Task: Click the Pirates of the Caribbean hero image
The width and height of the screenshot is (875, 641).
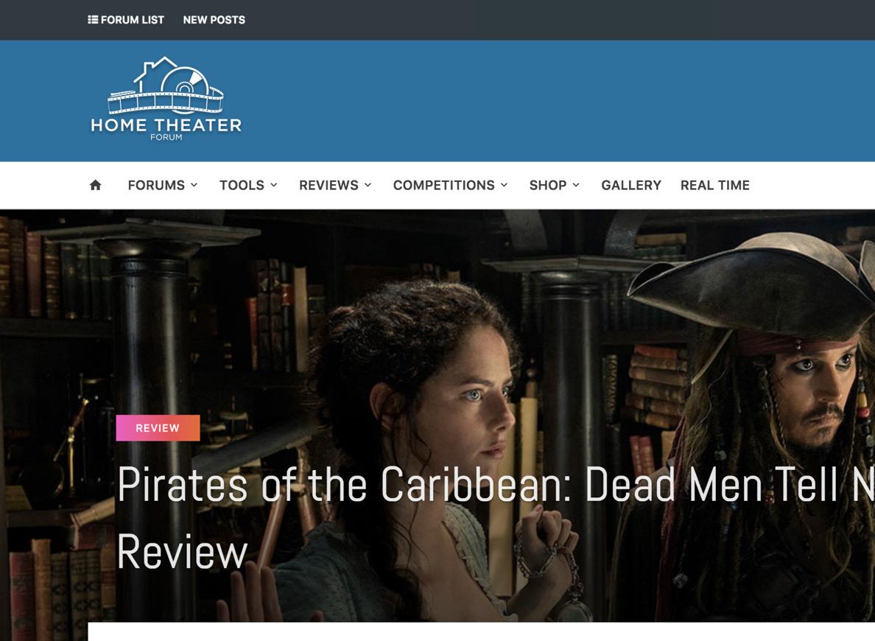Action: tap(437, 416)
